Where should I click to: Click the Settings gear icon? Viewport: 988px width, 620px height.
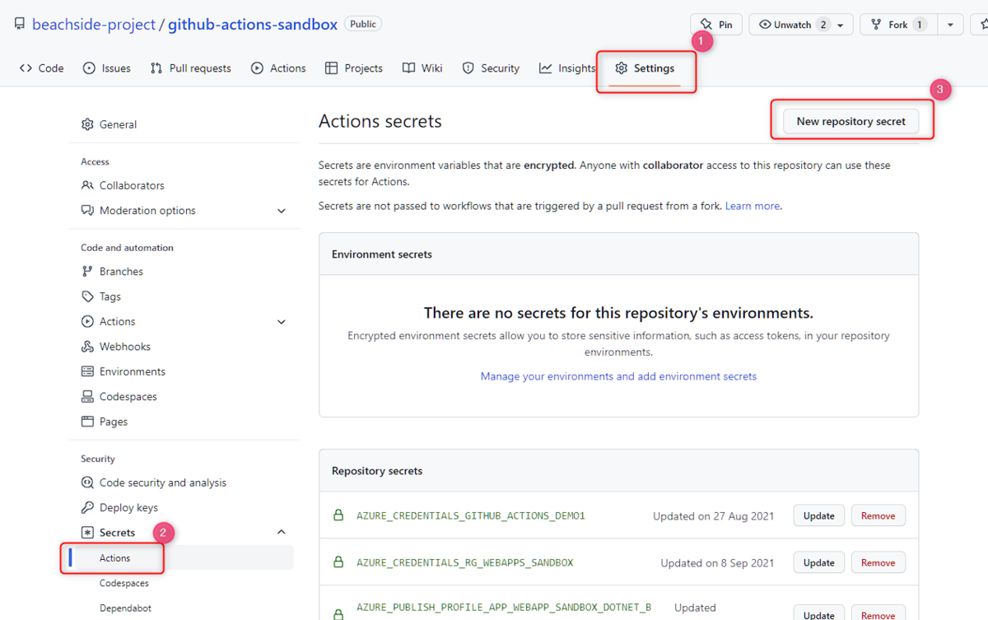(622, 68)
